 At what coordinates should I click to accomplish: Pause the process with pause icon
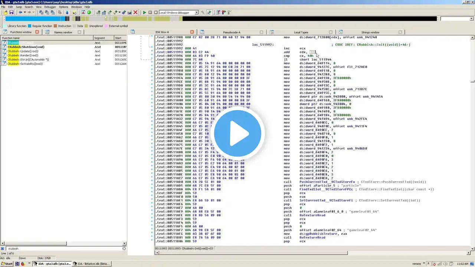pos(150,12)
